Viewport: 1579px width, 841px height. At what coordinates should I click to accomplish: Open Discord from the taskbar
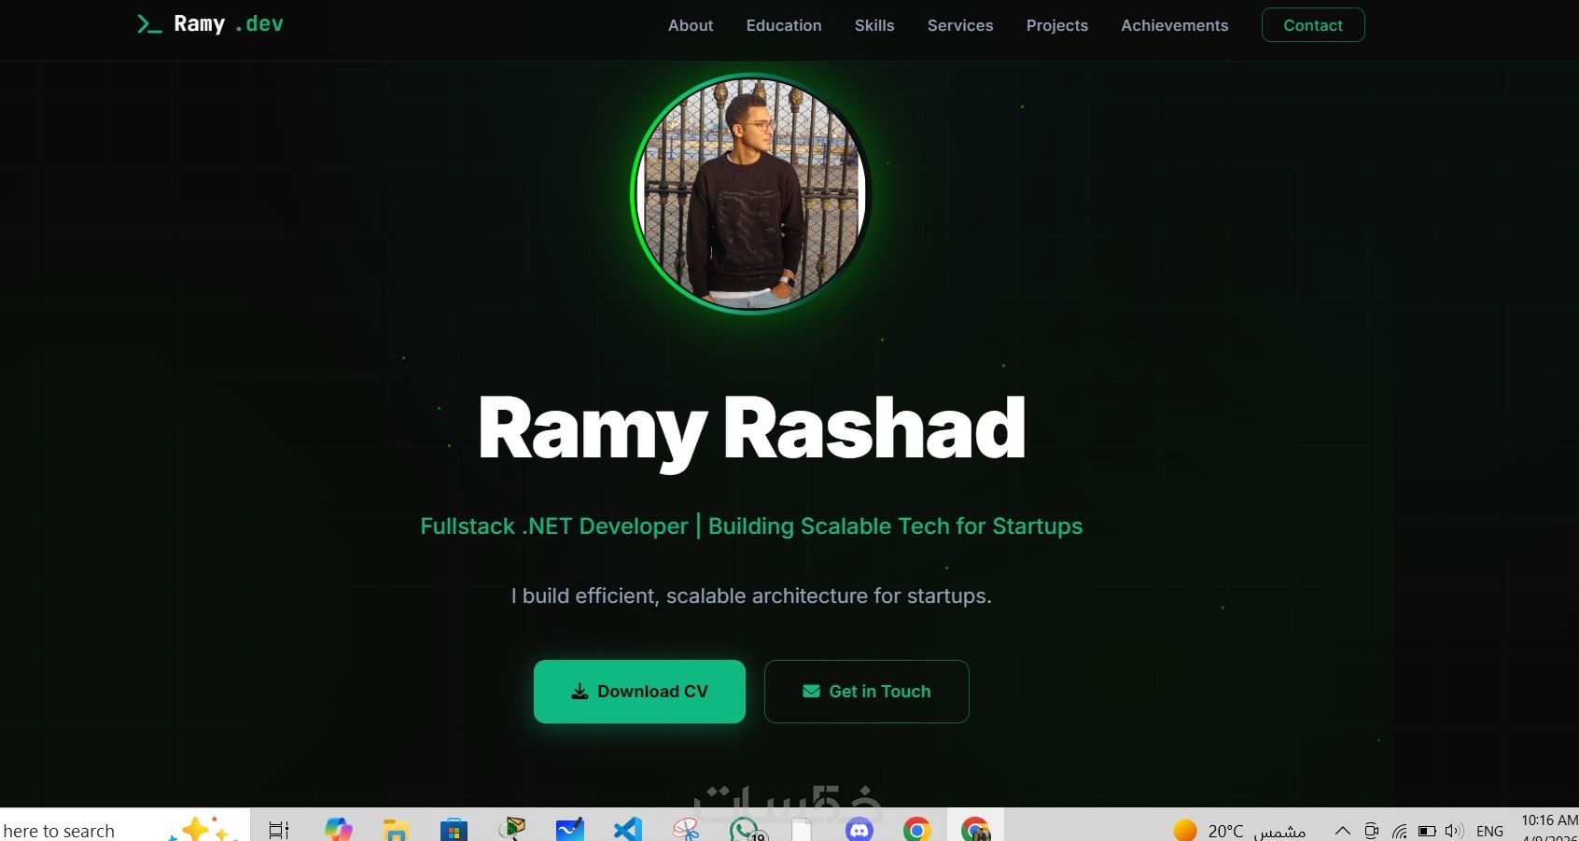859,829
